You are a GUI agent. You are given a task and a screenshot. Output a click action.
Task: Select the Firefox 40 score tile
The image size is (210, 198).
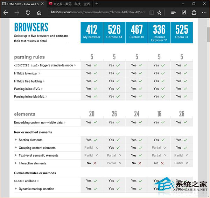pos(136,33)
